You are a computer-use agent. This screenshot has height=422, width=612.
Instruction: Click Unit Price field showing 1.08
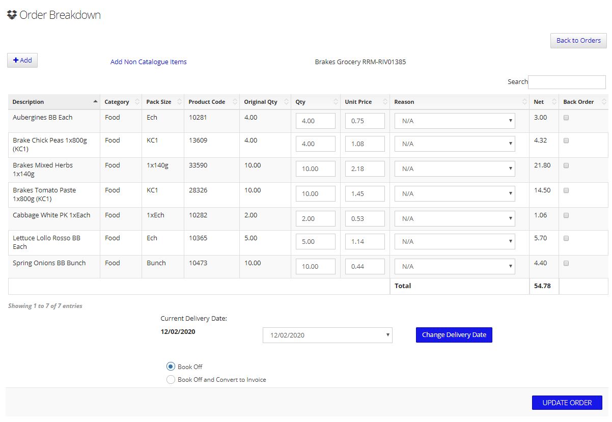click(x=365, y=144)
